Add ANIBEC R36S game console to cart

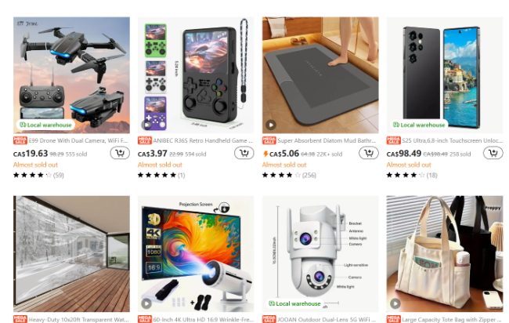coord(244,153)
